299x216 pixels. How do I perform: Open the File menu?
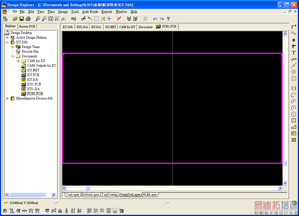click(x=22, y=12)
